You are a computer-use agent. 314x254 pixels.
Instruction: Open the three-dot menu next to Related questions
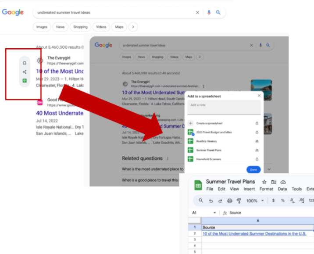(x=168, y=159)
